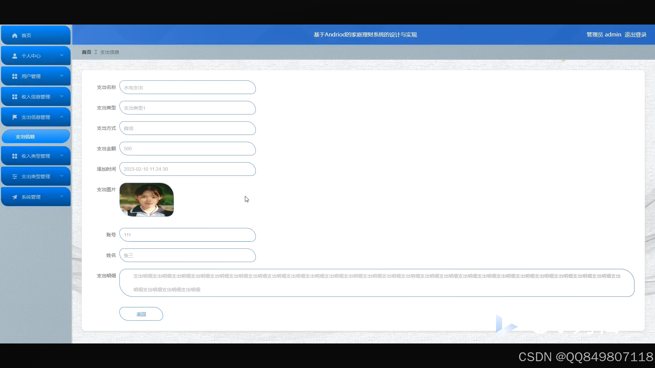Click the person icon for 个人中心
The image size is (655, 368).
15,56
